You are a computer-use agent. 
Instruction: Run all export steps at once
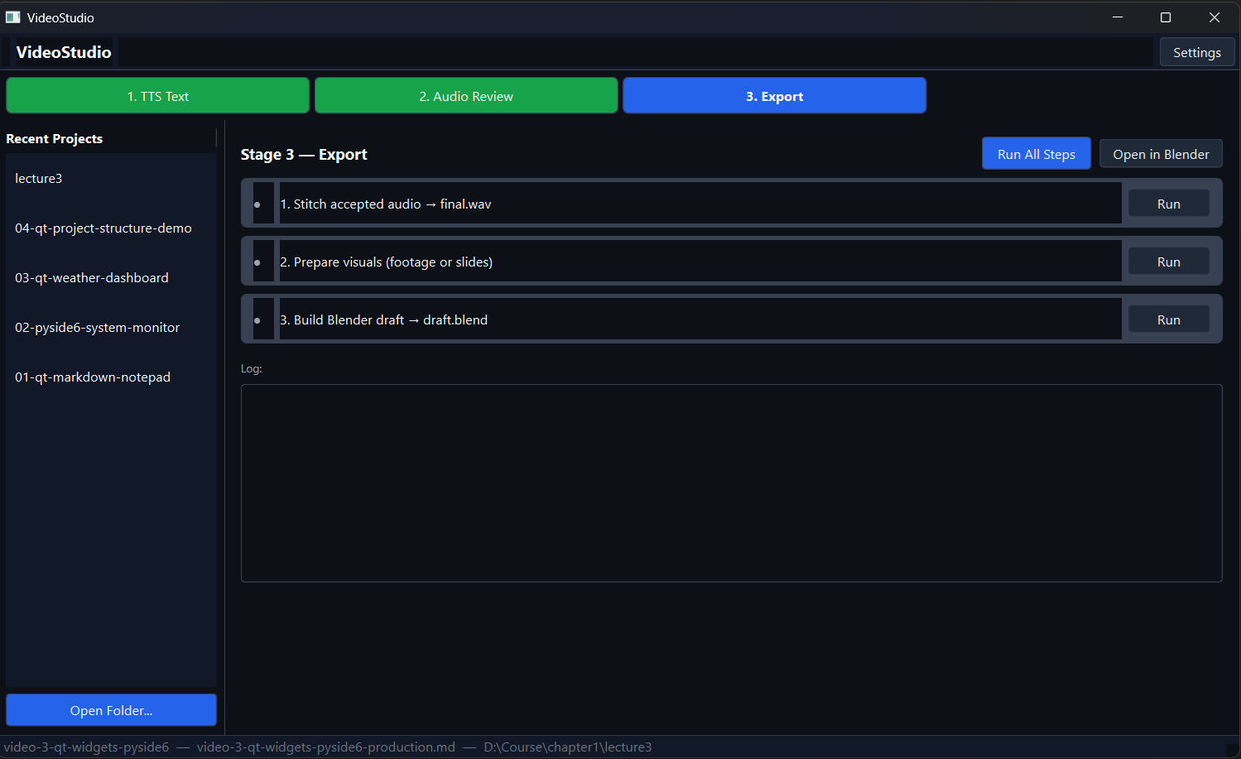point(1036,153)
